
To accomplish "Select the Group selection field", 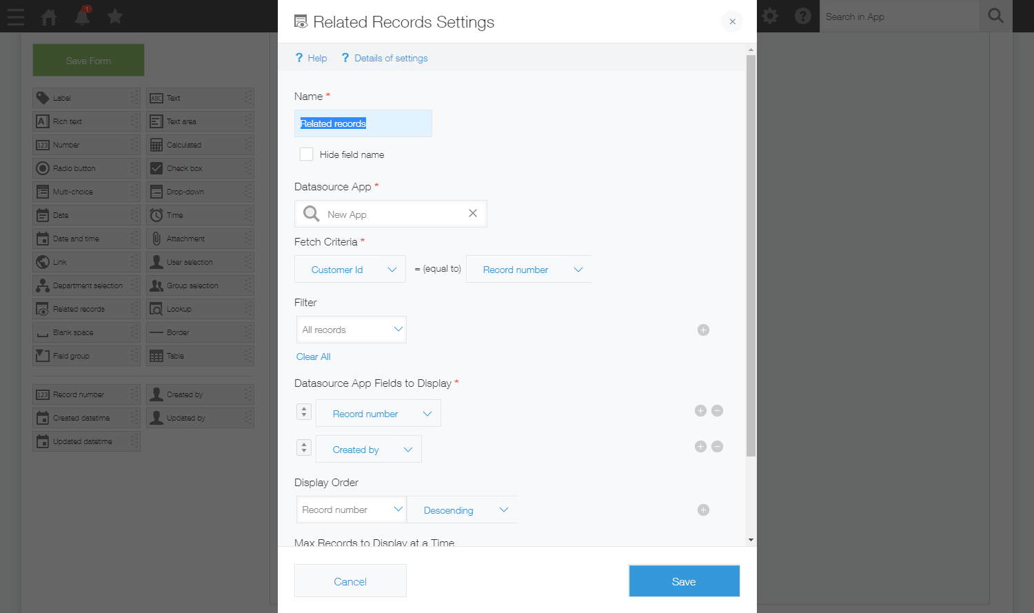I will (x=200, y=285).
